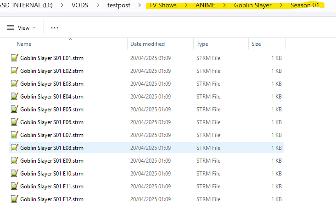Click the icon next to Goblin Slayer S01 E09.strm

point(14,161)
